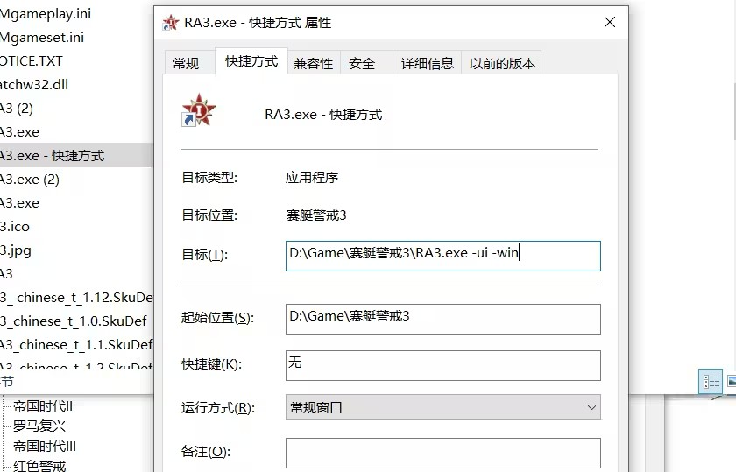This screenshot has width=736, height=472.
Task: Select the 快捷方式 tab
Action: pyautogui.click(x=251, y=61)
